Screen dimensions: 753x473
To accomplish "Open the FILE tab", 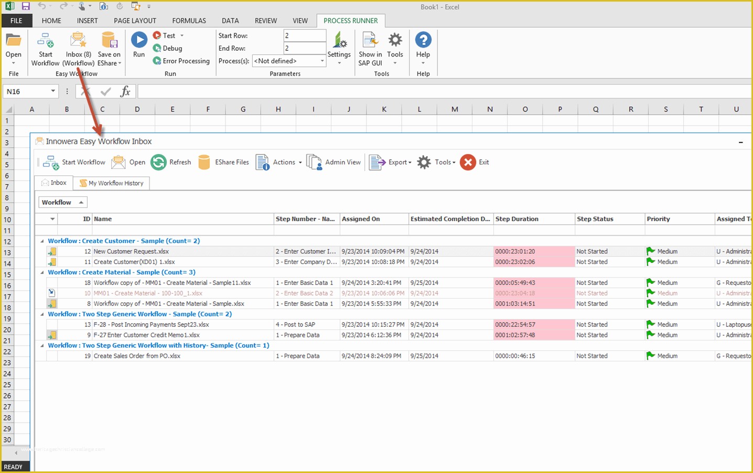I will pos(16,20).
